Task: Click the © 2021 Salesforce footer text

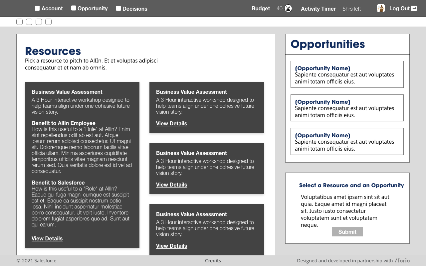Action: 37,261
